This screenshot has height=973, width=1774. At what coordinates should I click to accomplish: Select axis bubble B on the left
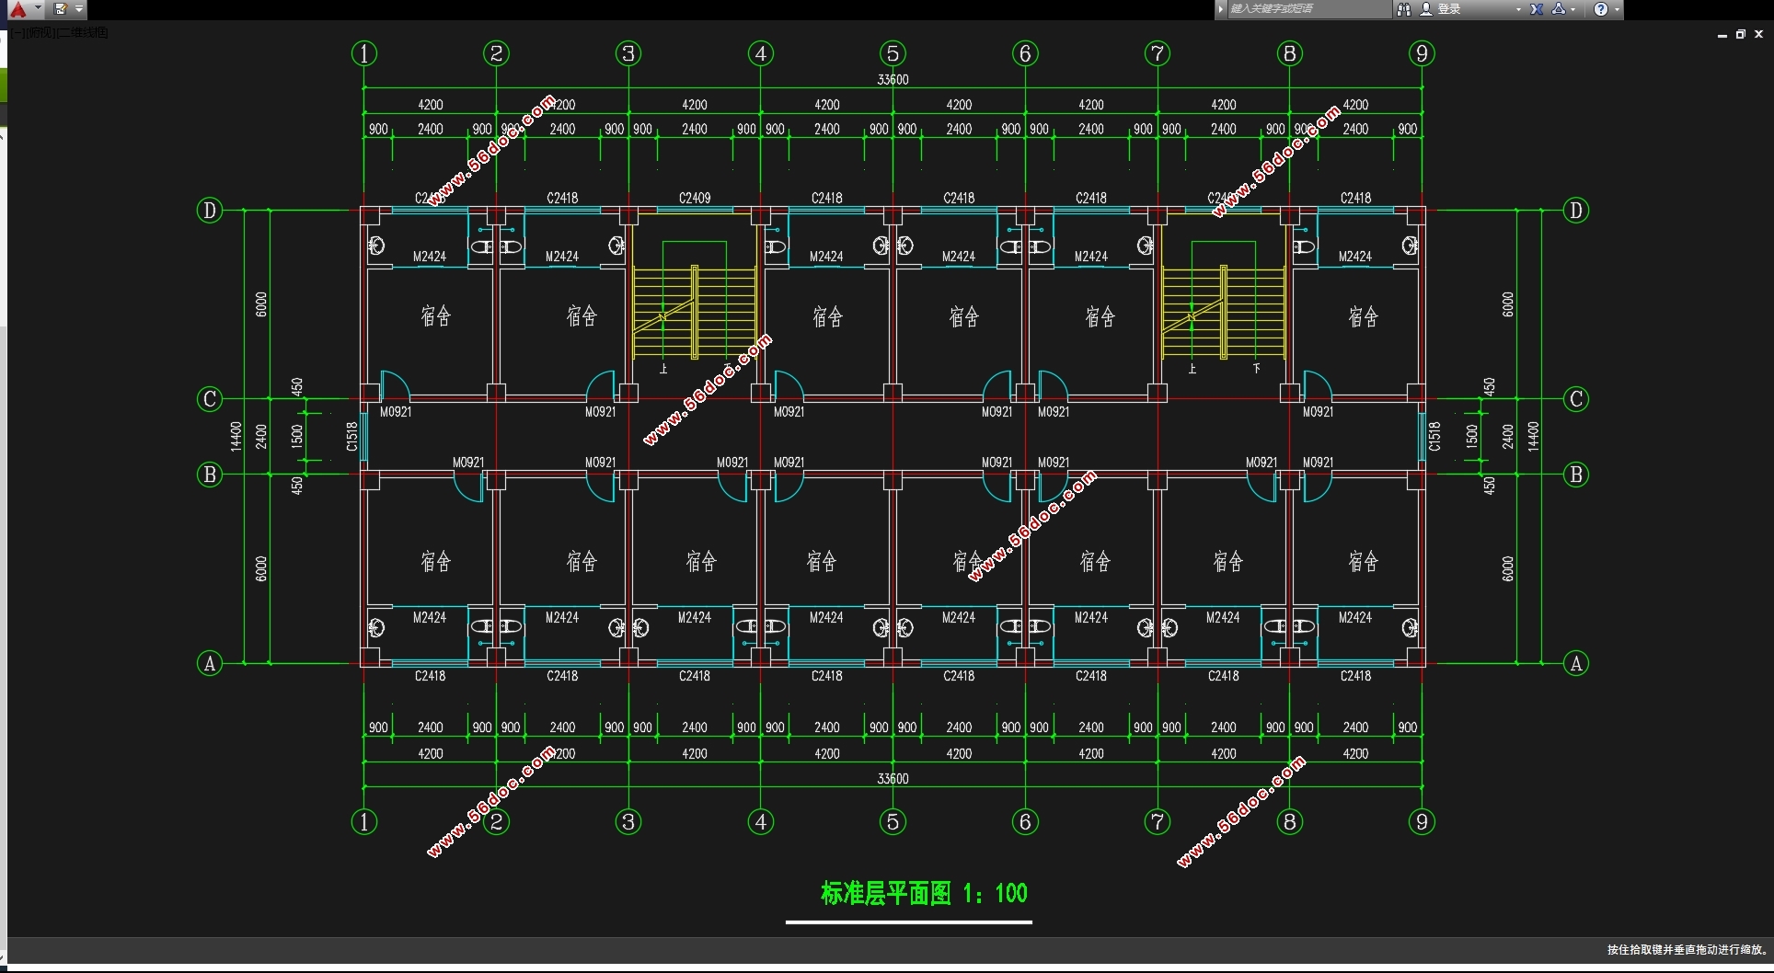point(210,475)
